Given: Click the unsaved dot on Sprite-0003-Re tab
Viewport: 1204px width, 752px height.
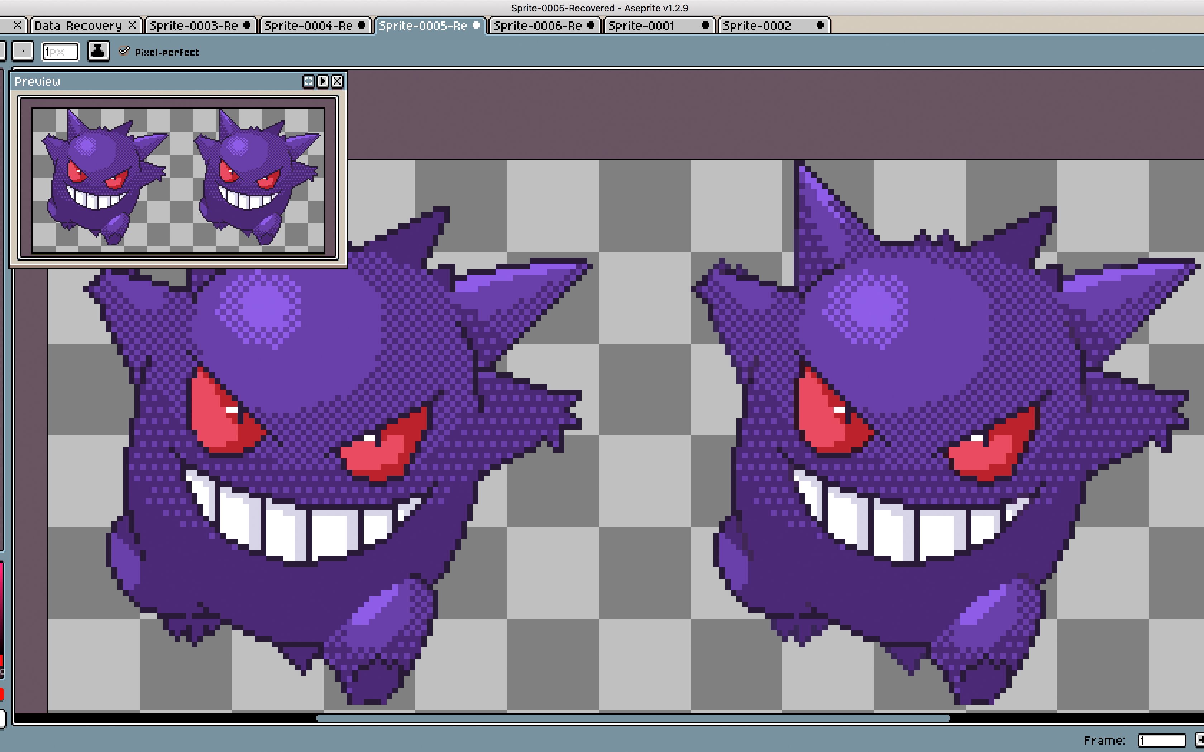Looking at the screenshot, I should (247, 25).
